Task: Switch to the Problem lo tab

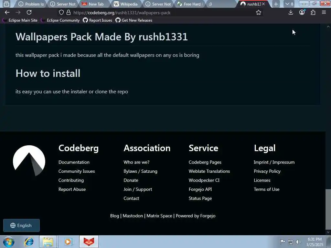Action: (x=31, y=4)
